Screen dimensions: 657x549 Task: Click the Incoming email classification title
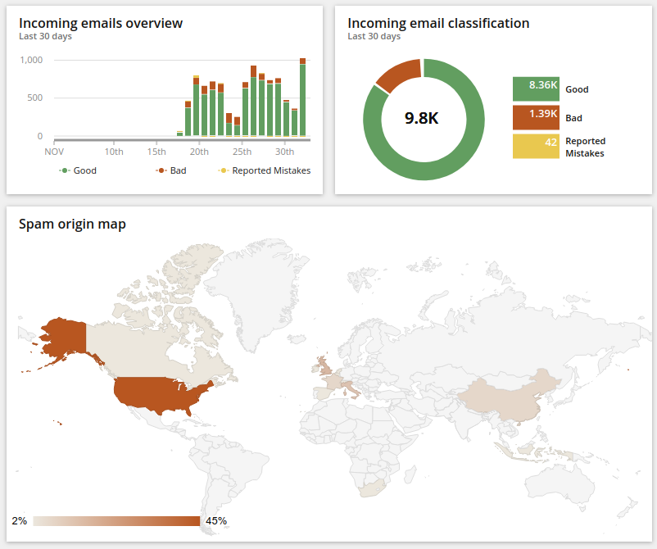pos(438,23)
